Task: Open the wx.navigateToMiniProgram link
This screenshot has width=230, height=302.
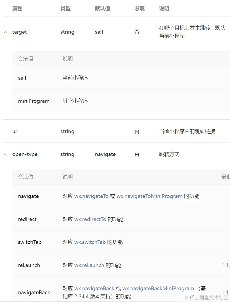Action: pyautogui.click(x=149, y=196)
